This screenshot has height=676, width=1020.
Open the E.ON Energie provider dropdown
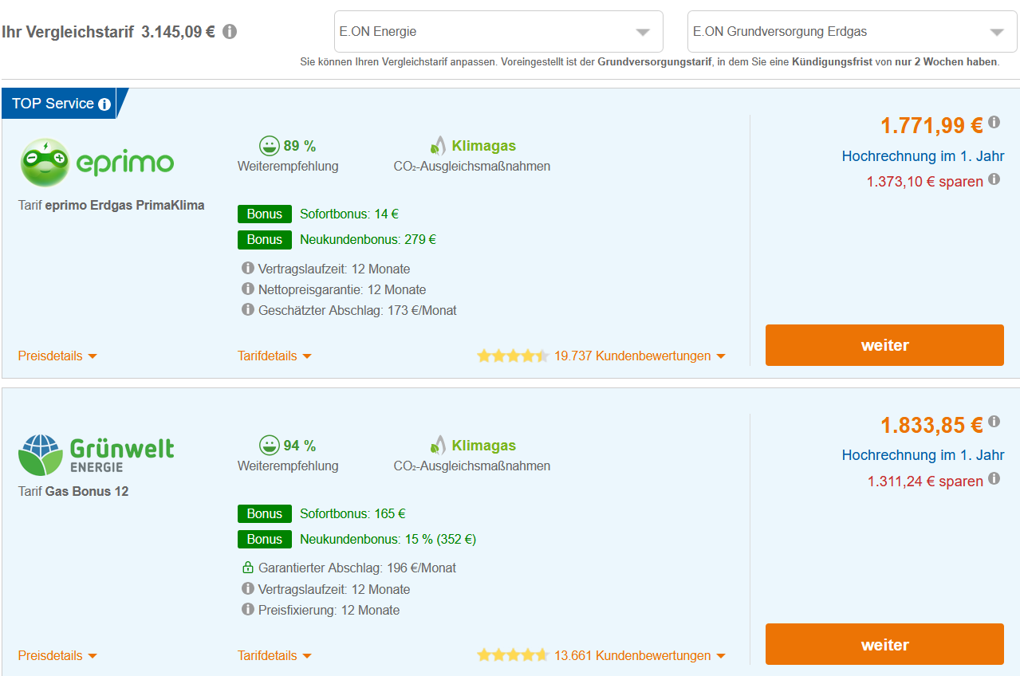[x=498, y=32]
